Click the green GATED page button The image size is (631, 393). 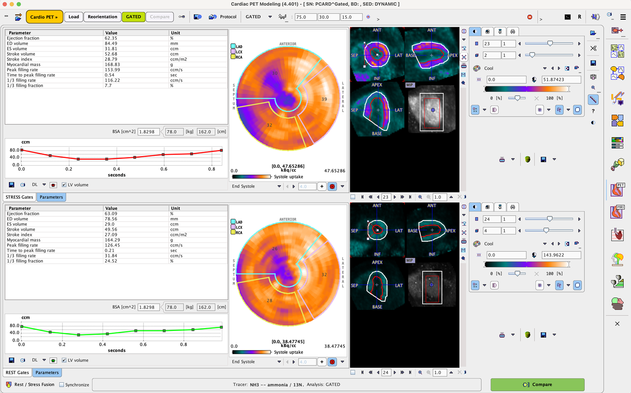(133, 17)
